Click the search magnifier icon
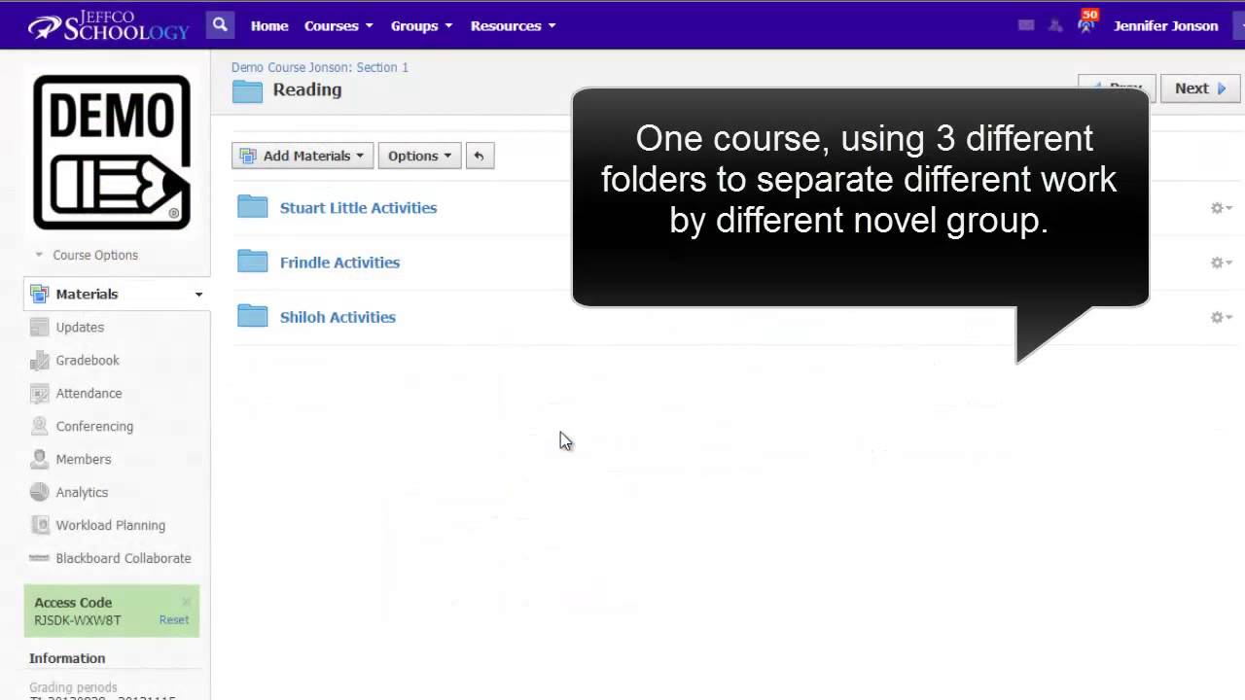This screenshot has height=700, width=1245. (220, 25)
